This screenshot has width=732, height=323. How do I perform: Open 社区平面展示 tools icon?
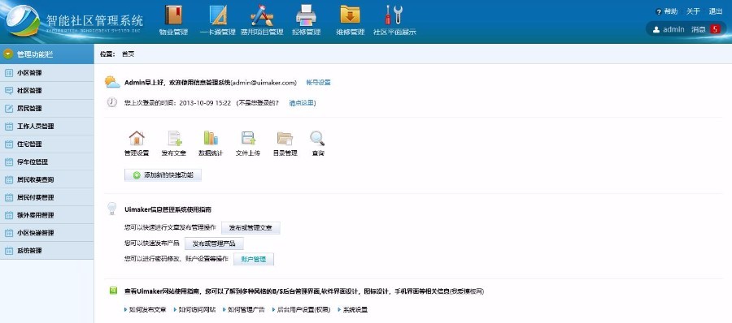coord(394,15)
